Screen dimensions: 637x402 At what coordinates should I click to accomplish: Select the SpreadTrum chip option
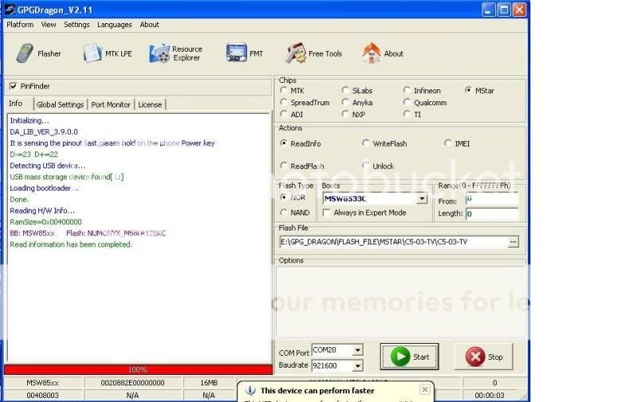pyautogui.click(x=284, y=102)
